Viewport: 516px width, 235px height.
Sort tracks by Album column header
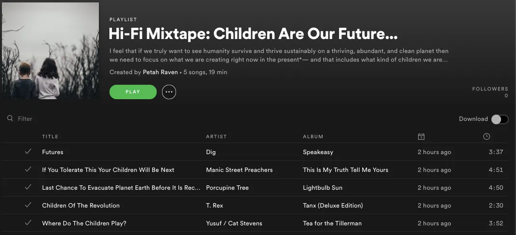tap(313, 137)
